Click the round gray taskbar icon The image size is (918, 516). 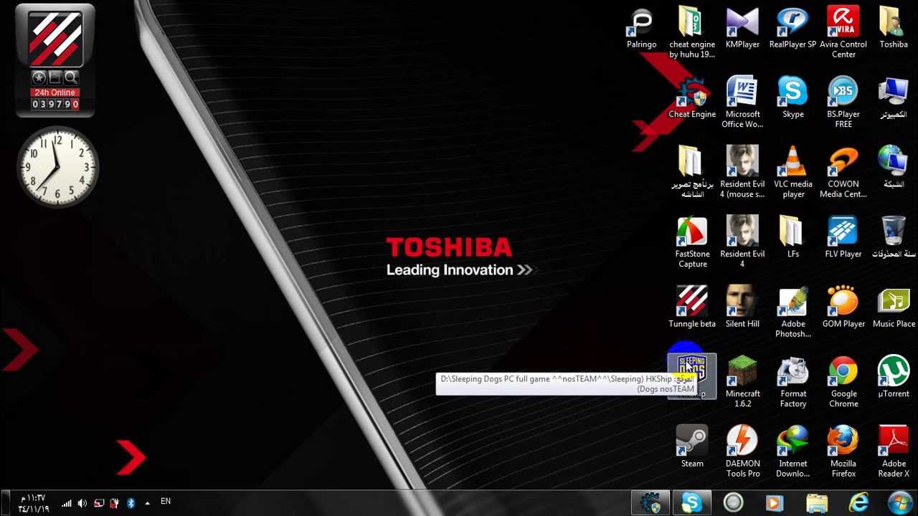pos(733,503)
